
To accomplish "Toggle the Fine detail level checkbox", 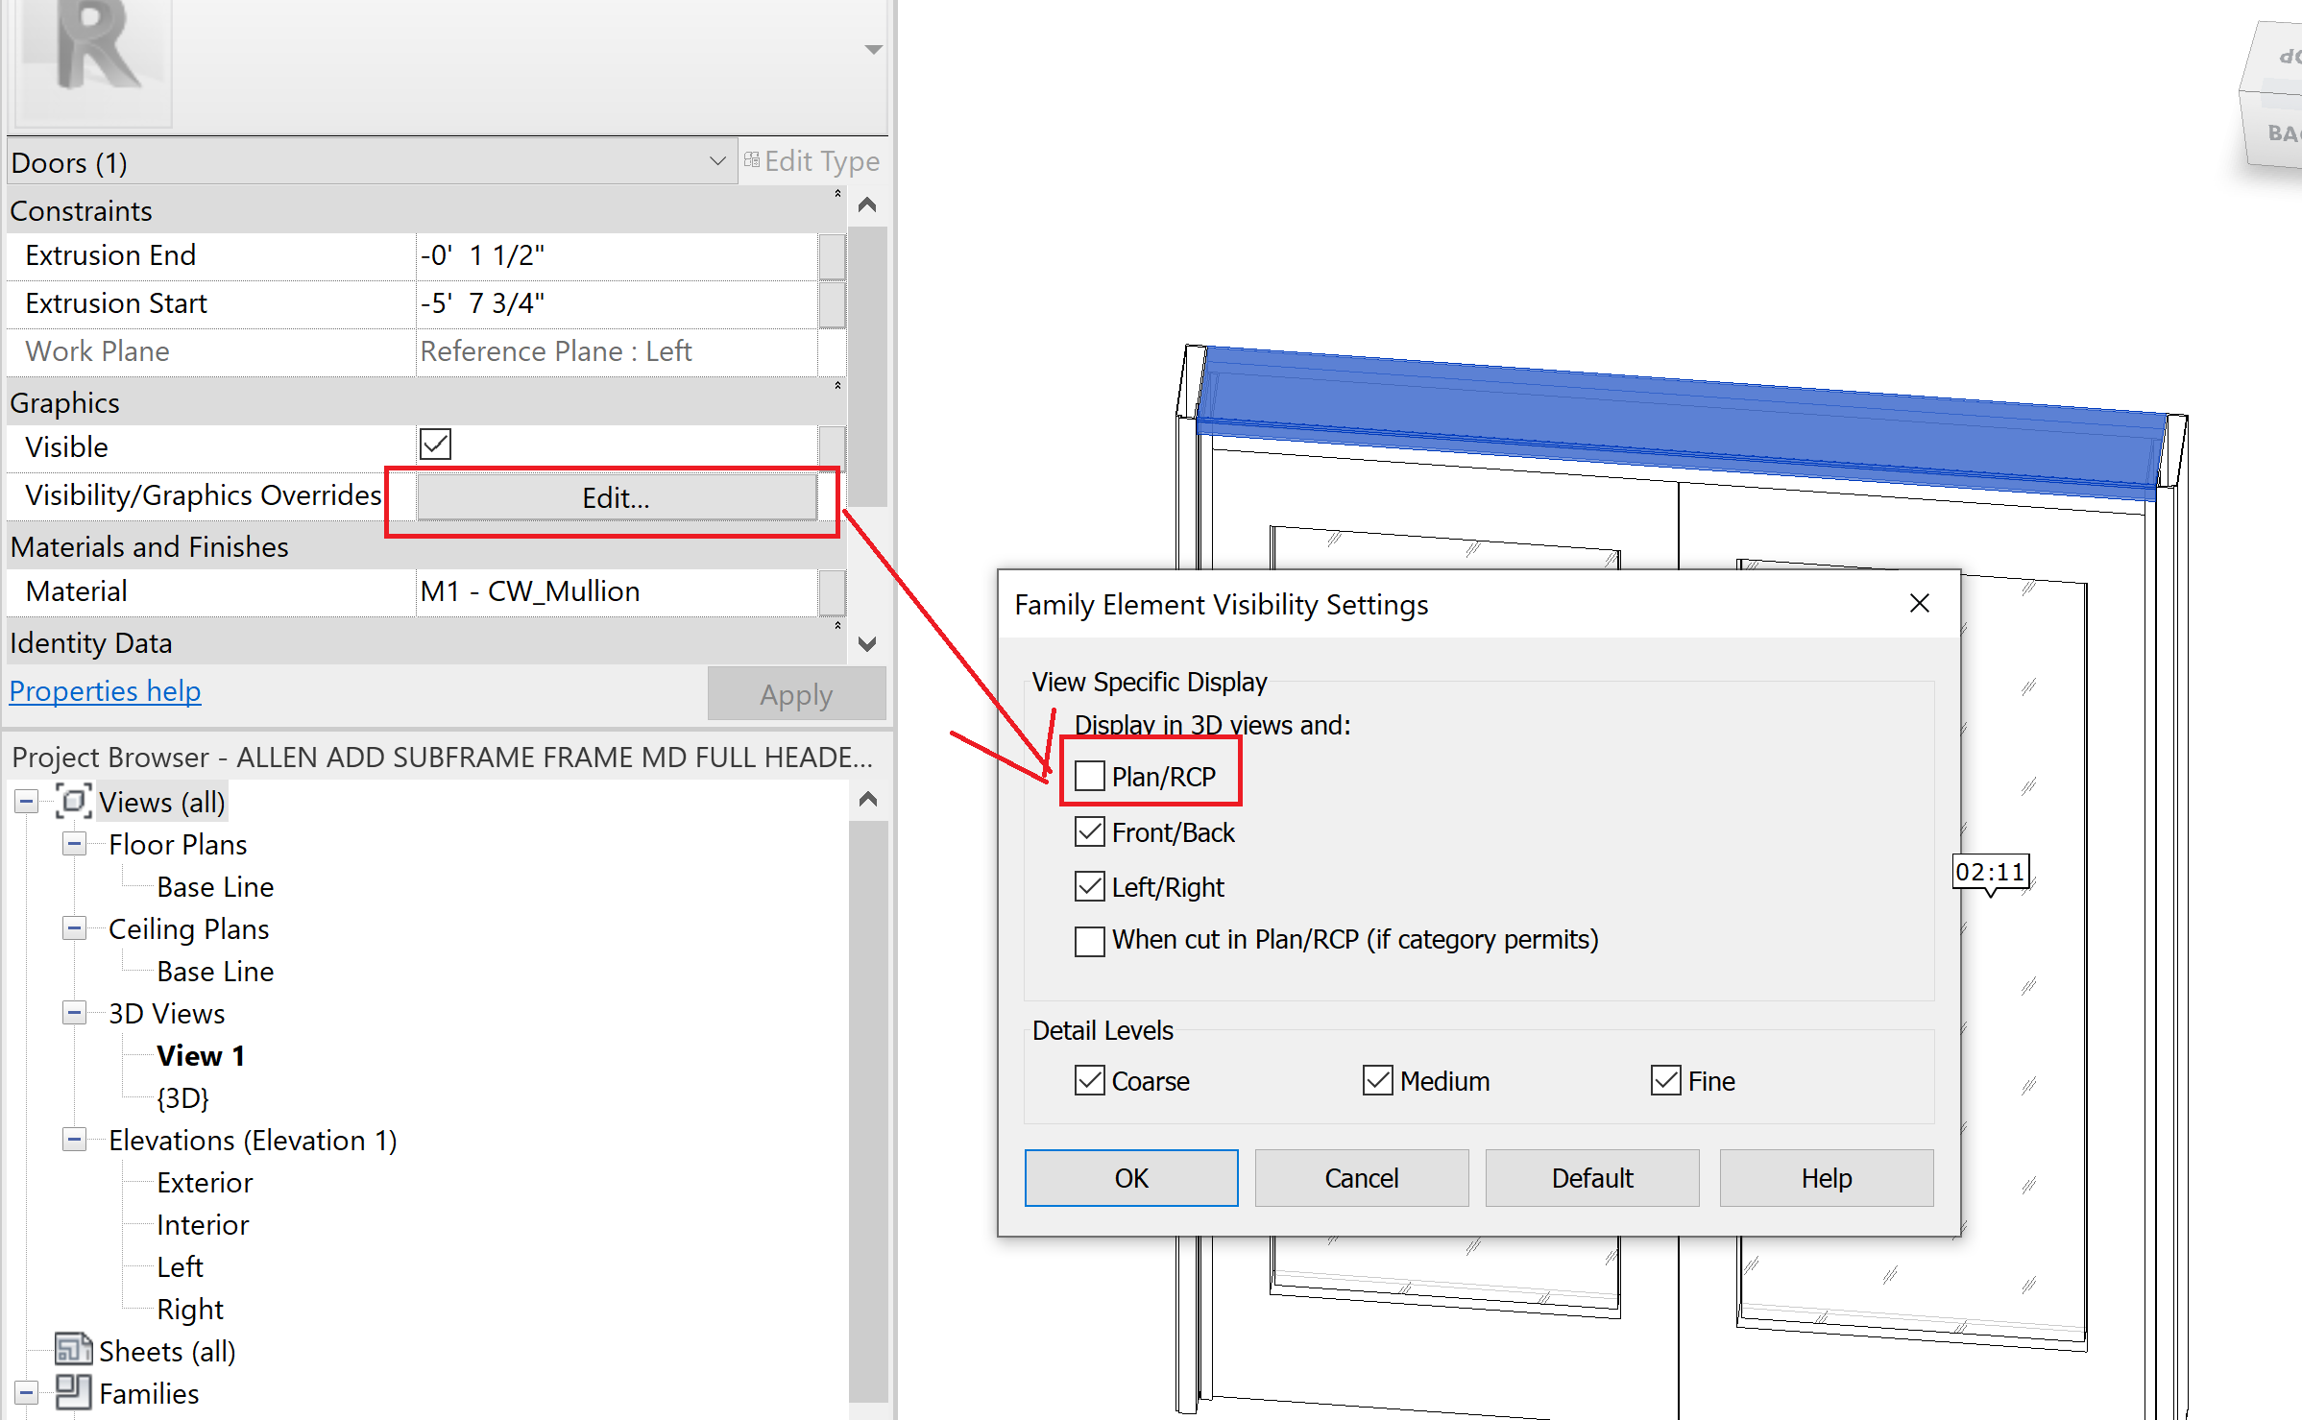I will 1666,1080.
